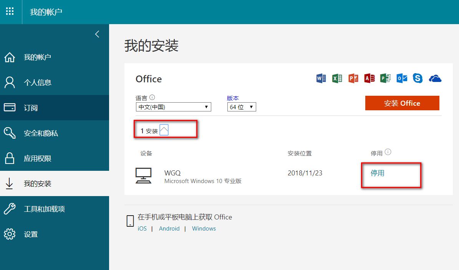Click the gear icon beside 设置
The image size is (459, 270).
coord(10,234)
